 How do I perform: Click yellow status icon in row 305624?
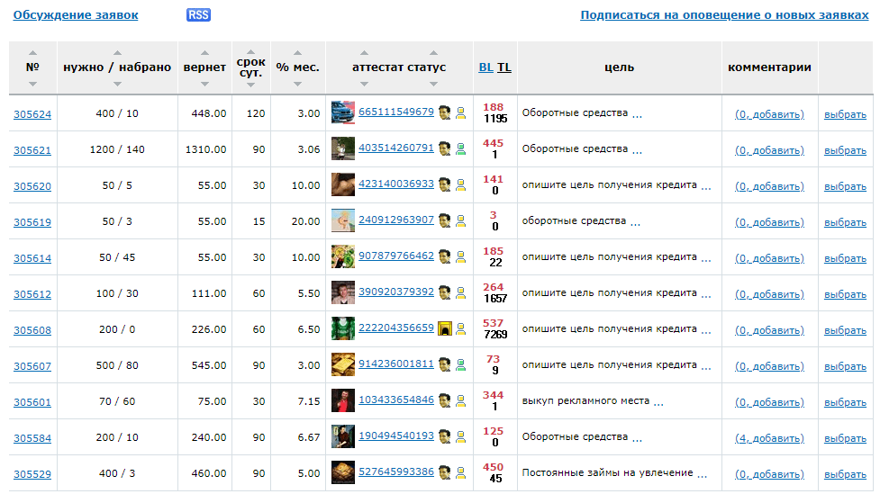pos(460,112)
